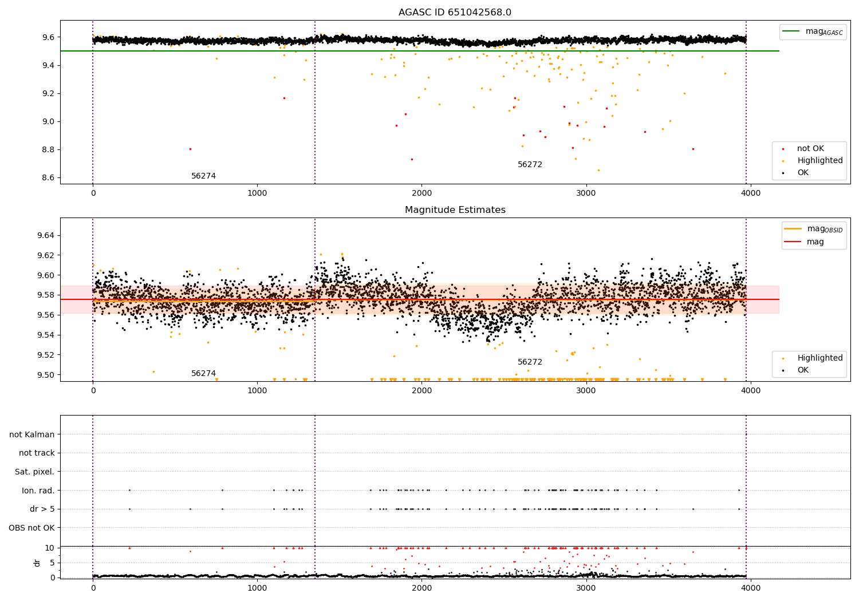Screen dimensions: 859x601
Task: Click the 'not OK' legend entry
Action: (x=810, y=149)
